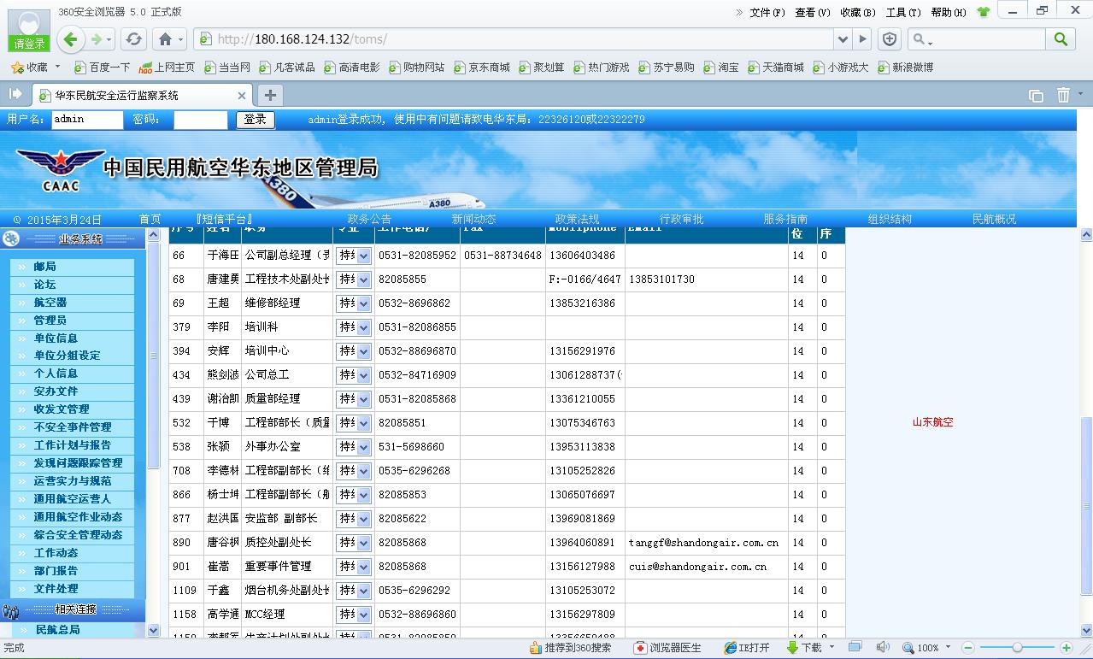Open the 新浪微博 bookmark
Viewport: 1093px width, 659px height.
click(906, 67)
